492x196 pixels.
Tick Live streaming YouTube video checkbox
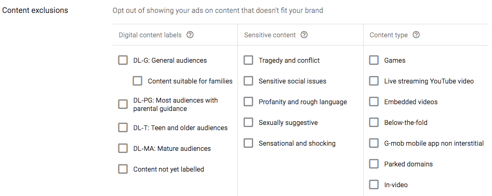[x=374, y=81]
